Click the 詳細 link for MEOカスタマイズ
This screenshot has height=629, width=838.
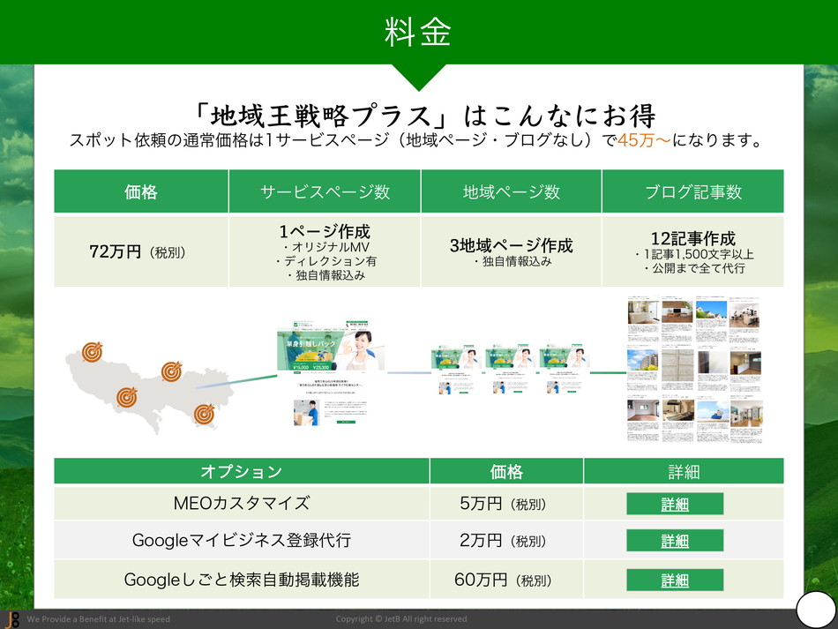[x=675, y=504]
